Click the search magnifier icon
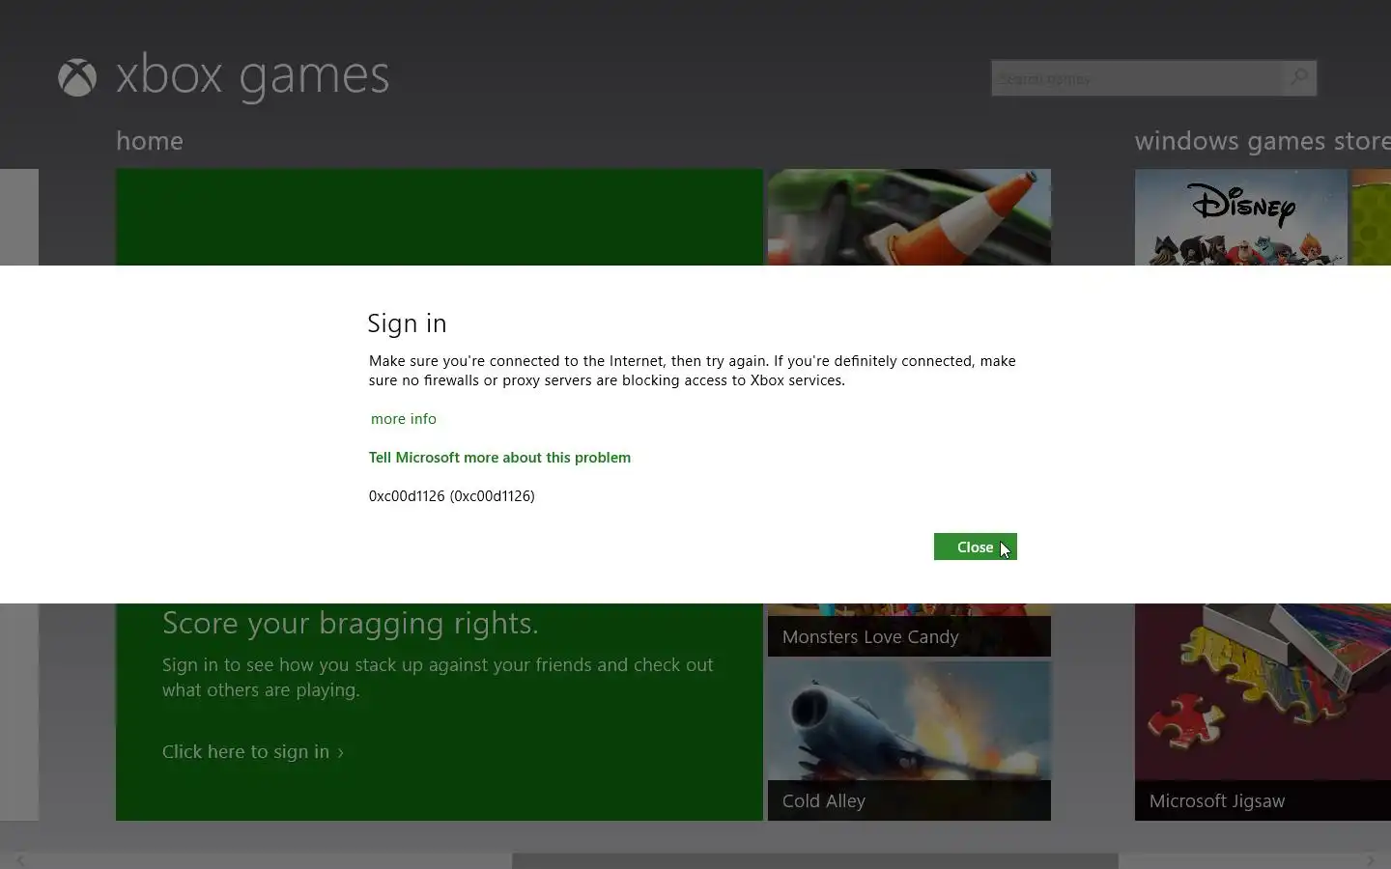1391x869 pixels. [1299, 78]
